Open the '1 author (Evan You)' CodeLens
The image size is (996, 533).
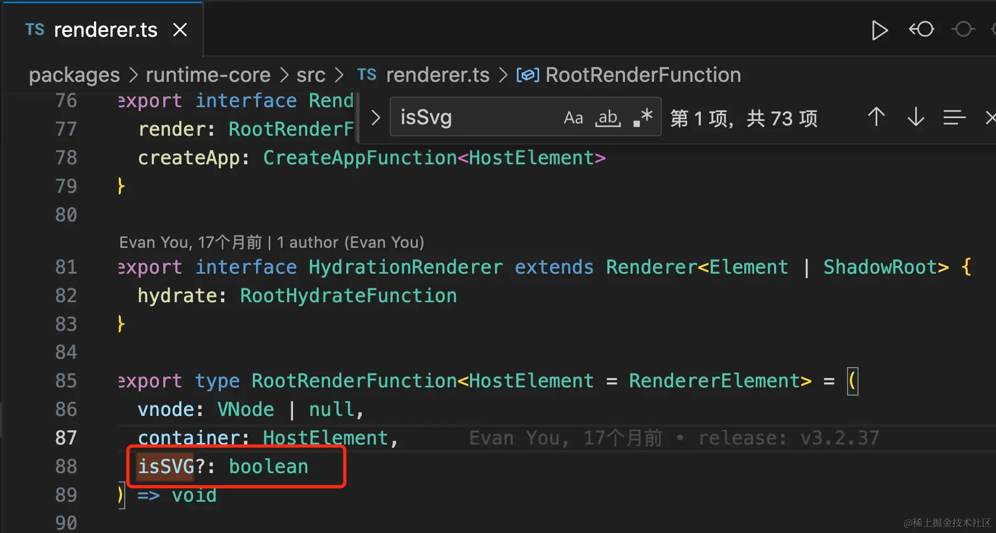[350, 242]
